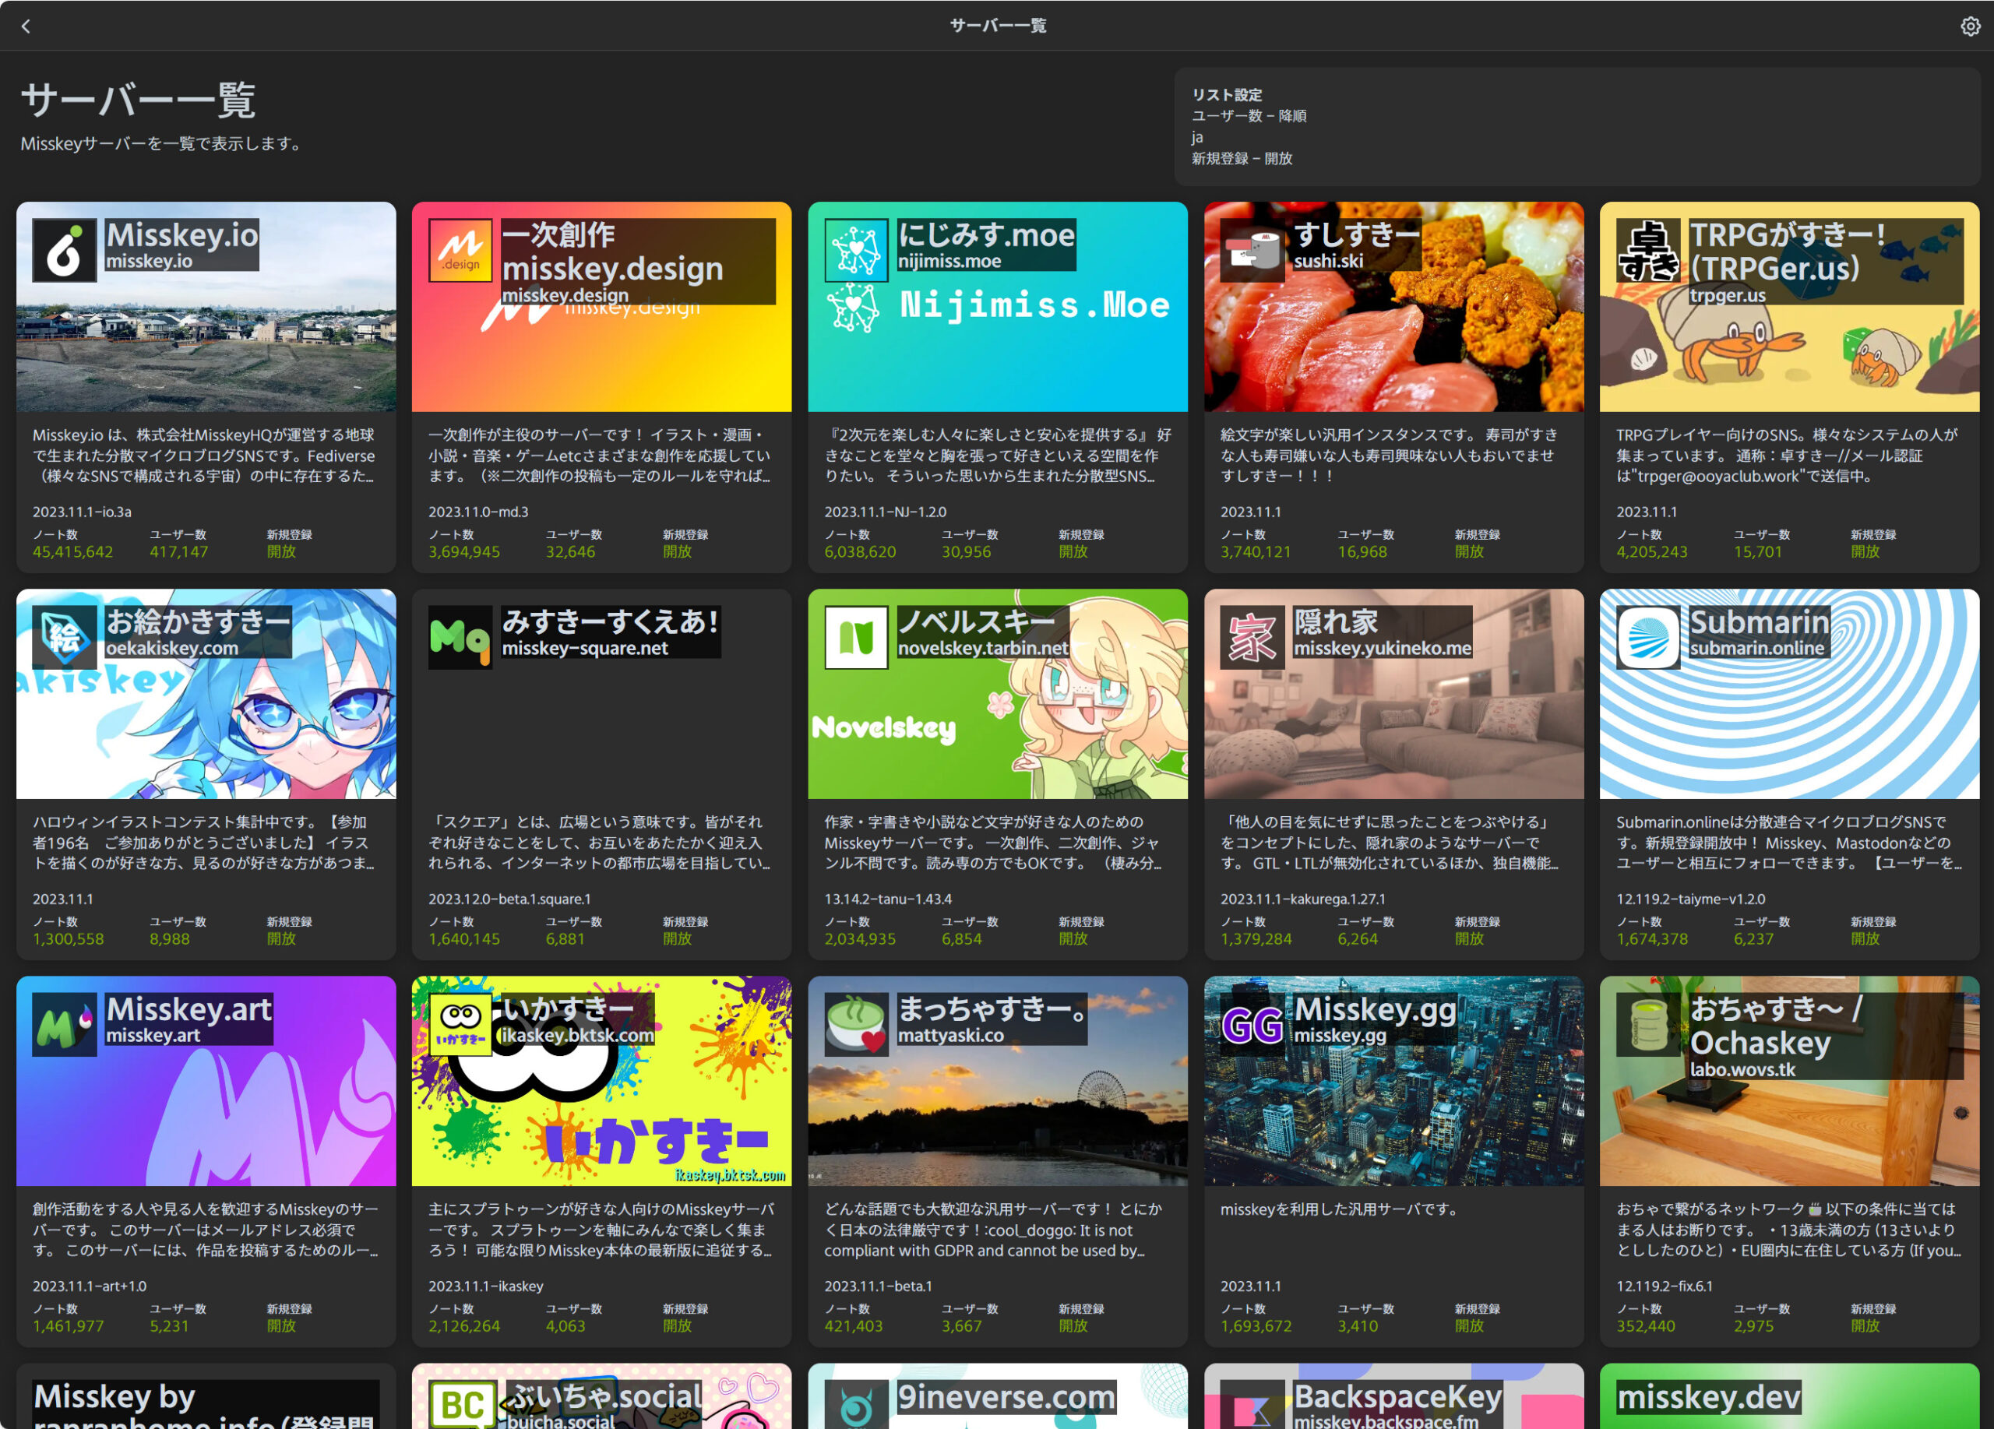Click the misskey.yukineko.me 家 logo icon
The image size is (1994, 1429).
tap(1252, 637)
